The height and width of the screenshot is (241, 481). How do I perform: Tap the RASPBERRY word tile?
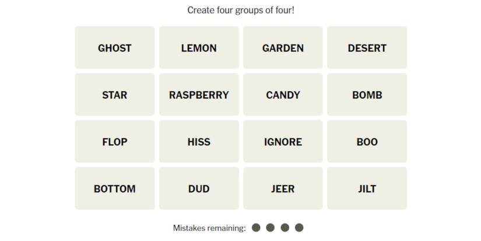coord(199,95)
